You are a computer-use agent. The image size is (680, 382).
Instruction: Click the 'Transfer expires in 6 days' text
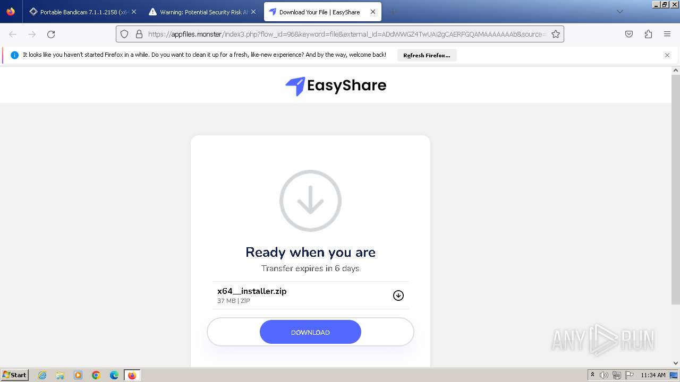(310, 268)
